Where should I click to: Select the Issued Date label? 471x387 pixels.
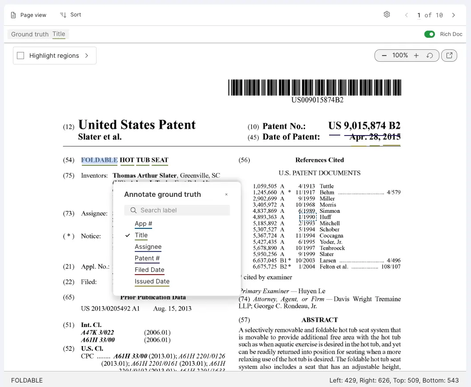tap(152, 281)
